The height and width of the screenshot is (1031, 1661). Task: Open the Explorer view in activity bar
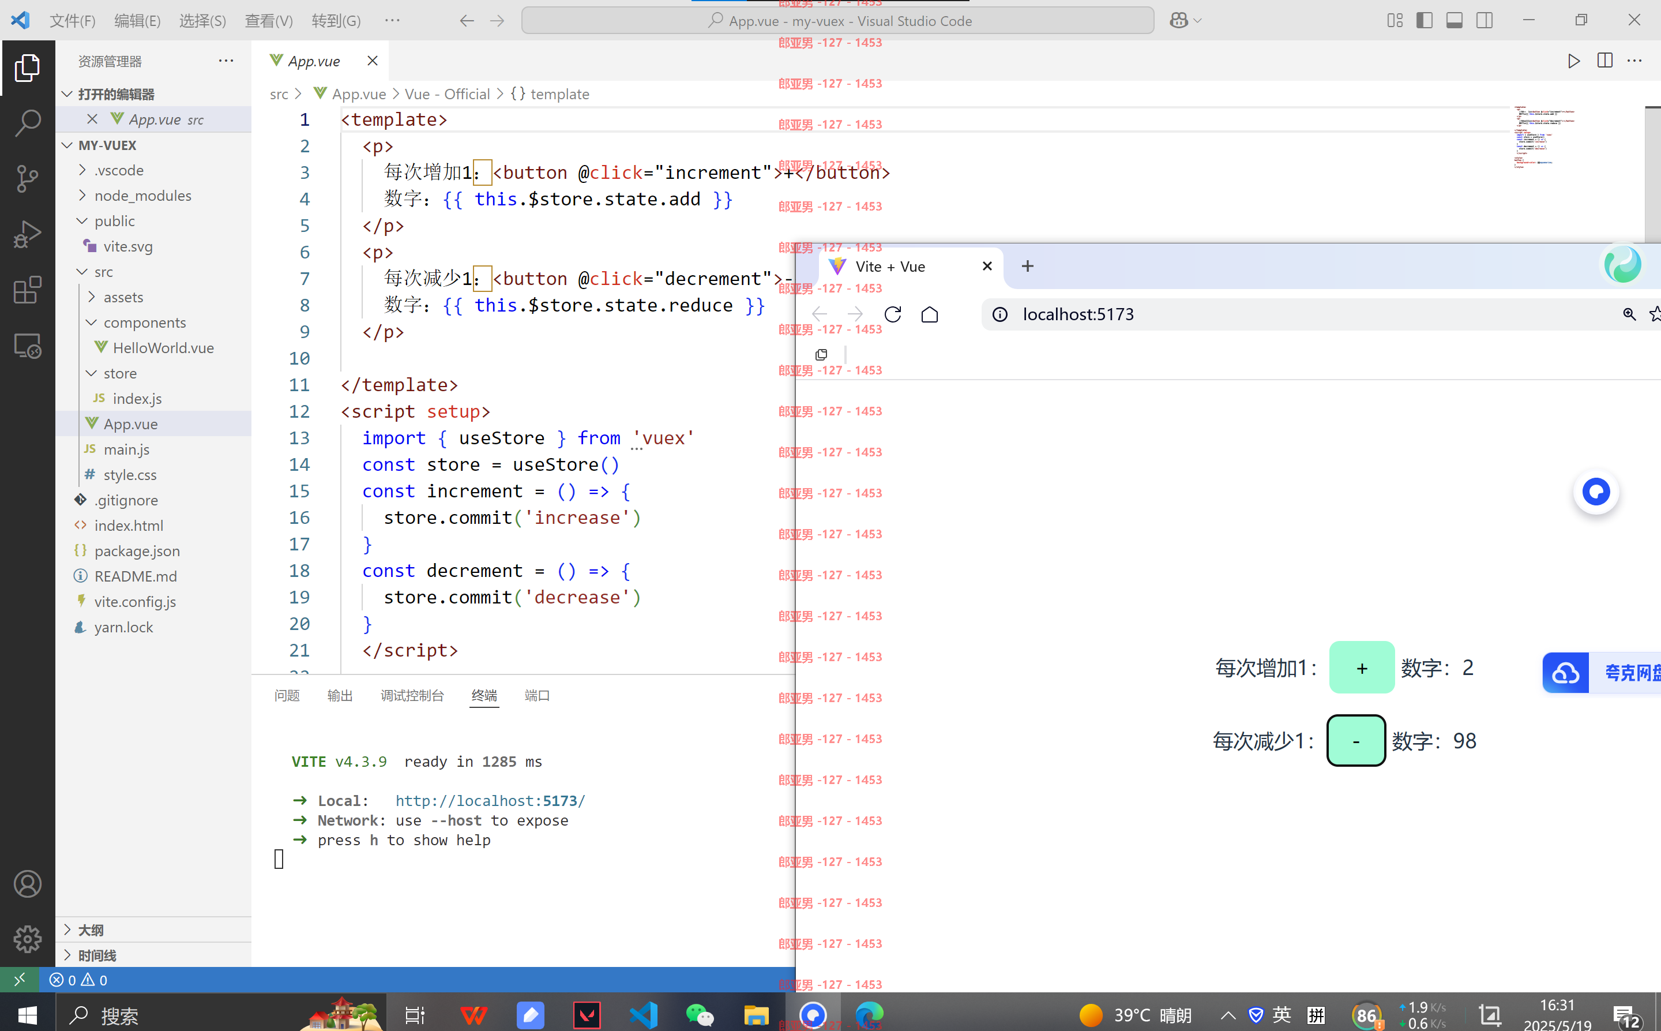[x=27, y=68]
